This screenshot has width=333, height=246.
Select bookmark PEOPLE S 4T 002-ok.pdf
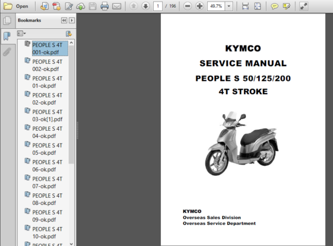47,65
